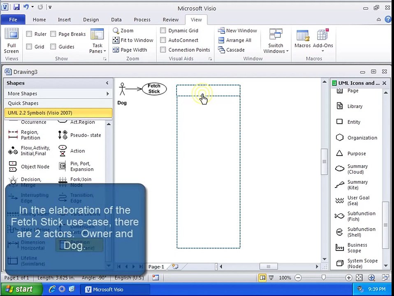This screenshot has height=296, width=394.
Task: Switch to the Design tab
Action: (x=91, y=20)
